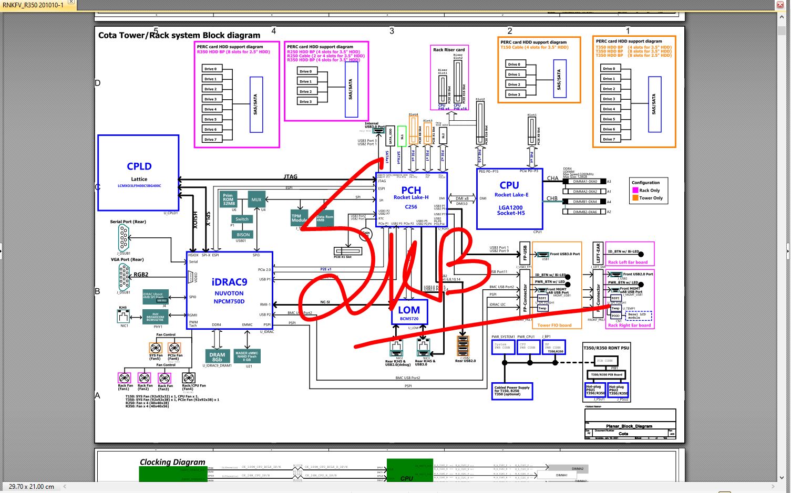Close the RNKFV_R350 201010-1 tab
The image size is (791, 493).
[71, 3]
